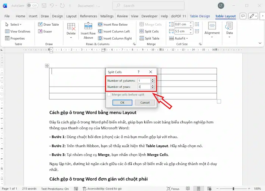This screenshot has height=191, width=265.
Task: Click the Focus mode button
Action: 173,189
